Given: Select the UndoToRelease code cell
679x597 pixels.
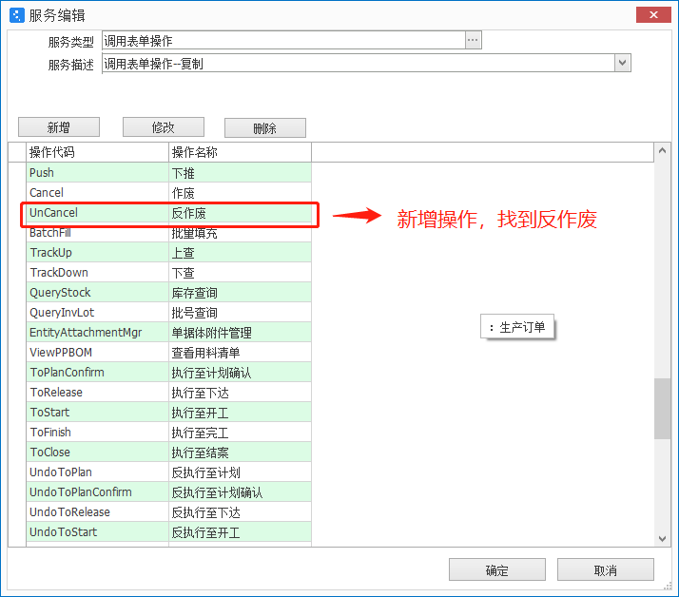Looking at the screenshot, I should click(x=97, y=511).
